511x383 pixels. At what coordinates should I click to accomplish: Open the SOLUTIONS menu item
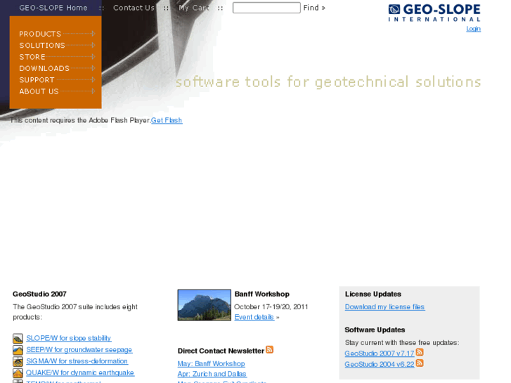(42, 45)
